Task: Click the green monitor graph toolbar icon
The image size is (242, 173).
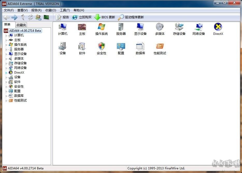Action: 46,17
